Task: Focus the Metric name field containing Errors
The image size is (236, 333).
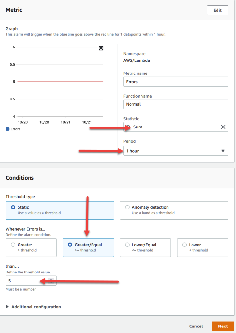Action: click(x=175, y=82)
